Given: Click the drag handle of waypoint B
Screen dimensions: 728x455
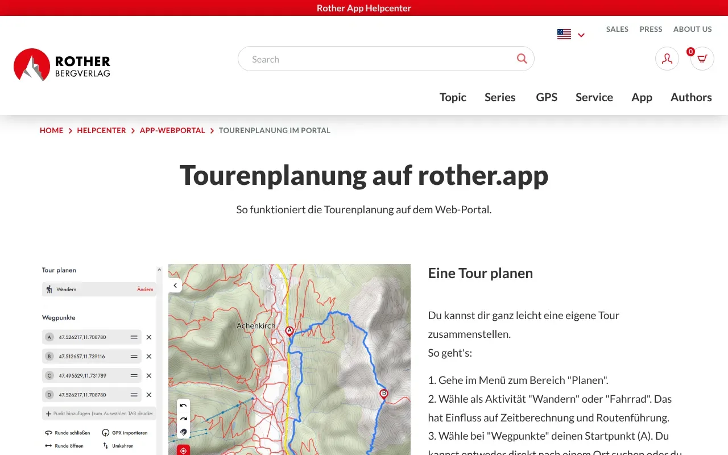Looking at the screenshot, I should (x=134, y=356).
